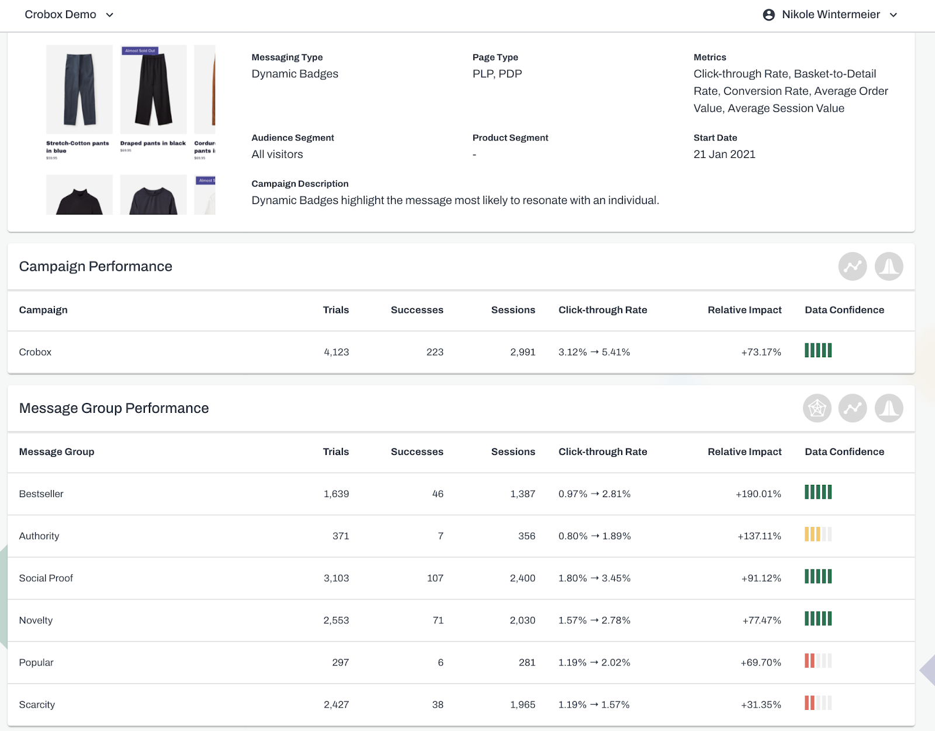The height and width of the screenshot is (731, 935).
Task: Open the bell curve view for Campaign Performance
Action: [x=888, y=266]
